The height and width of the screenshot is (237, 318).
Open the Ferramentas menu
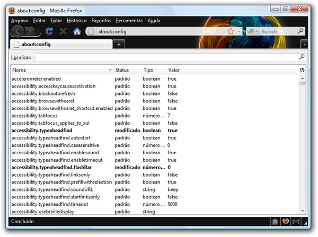129,21
